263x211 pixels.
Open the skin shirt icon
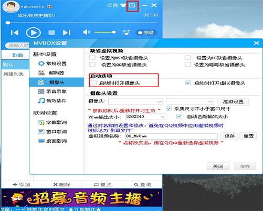(x=123, y=5)
